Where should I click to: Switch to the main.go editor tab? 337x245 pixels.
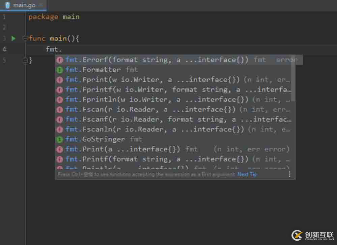tap(23, 5)
